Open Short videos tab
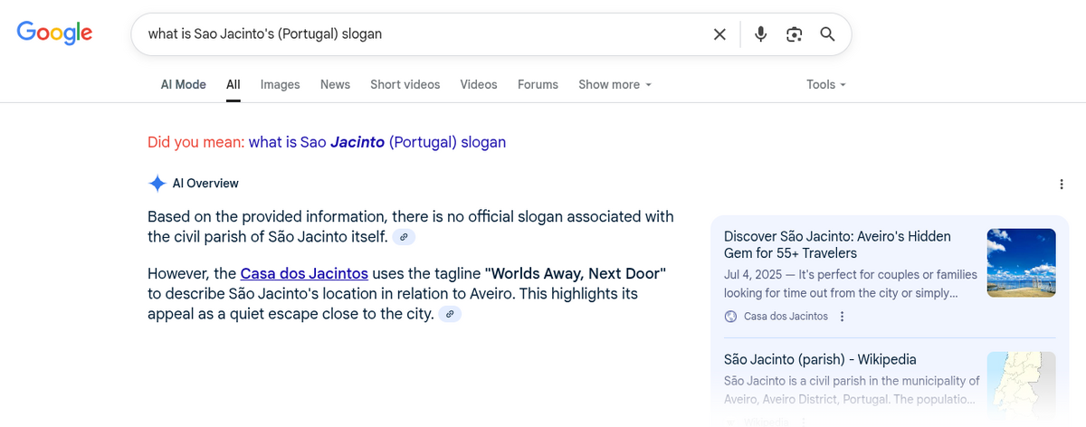Viewport: 1086px width, 427px height. 405,84
